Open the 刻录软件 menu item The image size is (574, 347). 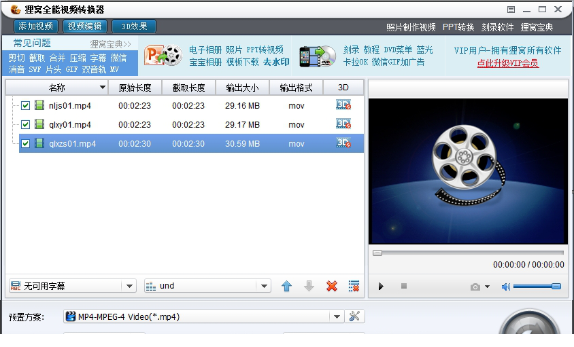click(497, 27)
